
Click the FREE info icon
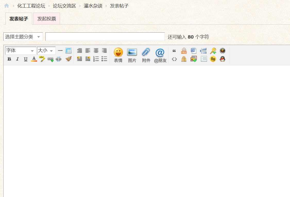(184, 51)
